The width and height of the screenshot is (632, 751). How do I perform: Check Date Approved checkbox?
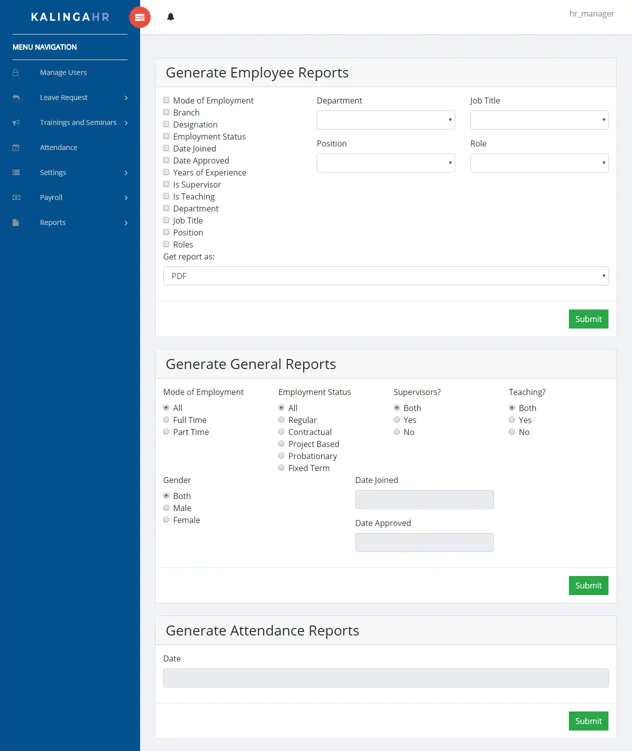click(166, 160)
